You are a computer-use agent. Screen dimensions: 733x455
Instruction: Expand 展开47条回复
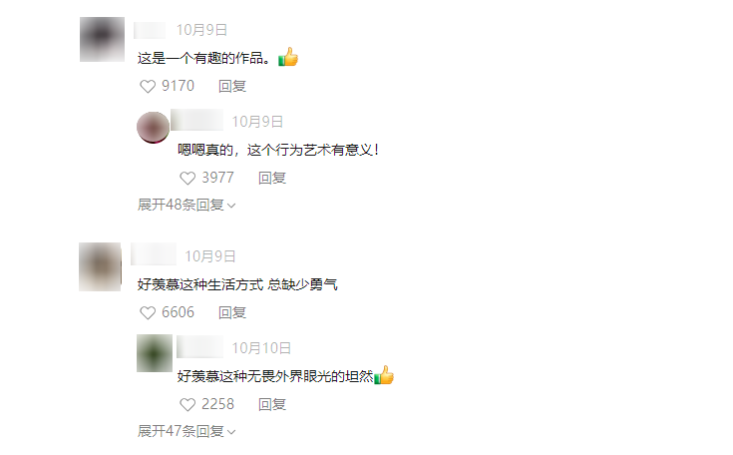pos(186,431)
